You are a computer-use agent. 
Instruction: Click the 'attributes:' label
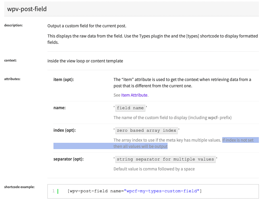12,79
